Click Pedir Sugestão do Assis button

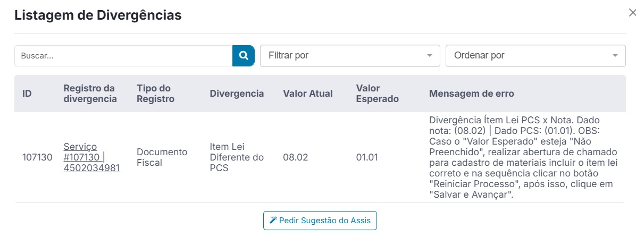tap(320, 221)
